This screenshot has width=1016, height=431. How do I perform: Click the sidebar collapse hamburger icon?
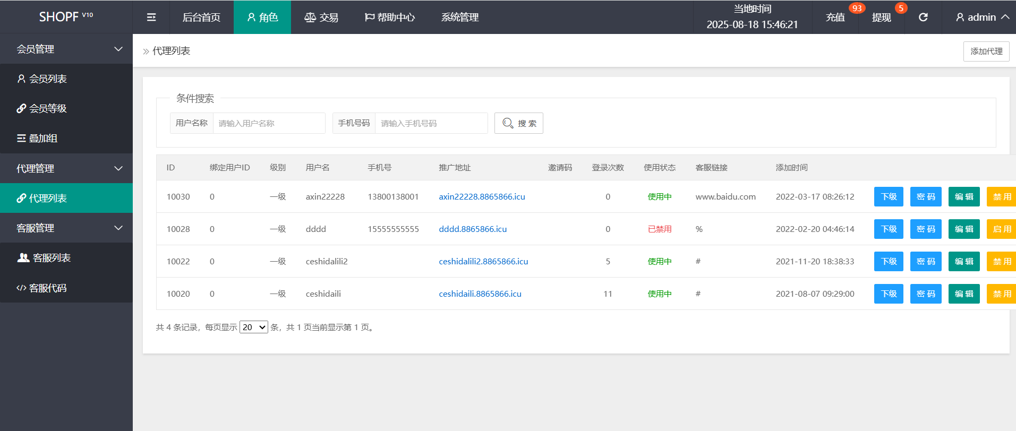point(151,18)
